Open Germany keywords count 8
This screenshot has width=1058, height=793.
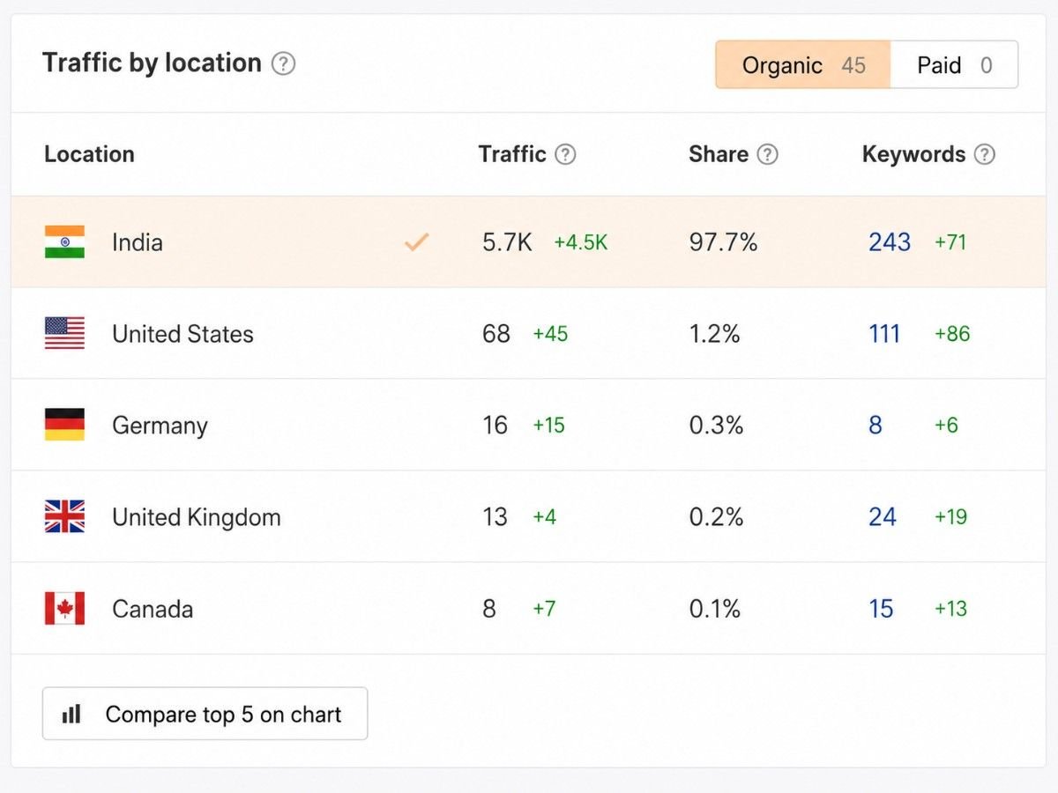[x=875, y=426]
